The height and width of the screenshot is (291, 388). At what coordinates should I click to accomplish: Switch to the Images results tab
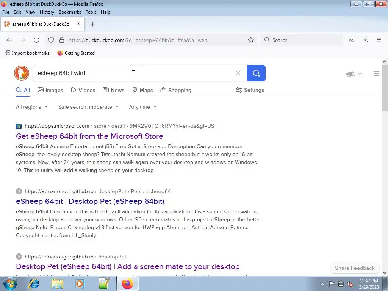coord(50,90)
